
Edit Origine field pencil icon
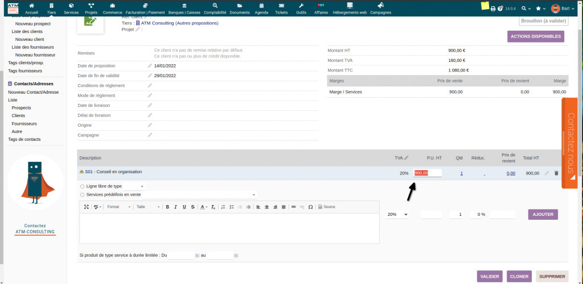pos(150,126)
